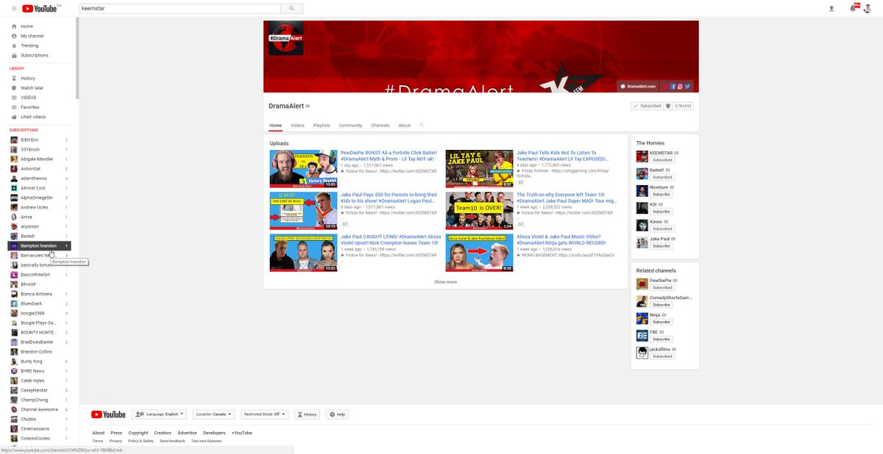Toggle KEEMSTAR Subscribed button
Screen dimensions: 883x454
[662, 160]
